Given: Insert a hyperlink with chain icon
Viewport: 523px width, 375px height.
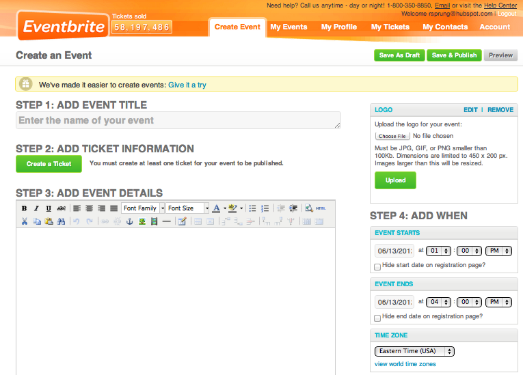Looking at the screenshot, I should [x=105, y=221].
